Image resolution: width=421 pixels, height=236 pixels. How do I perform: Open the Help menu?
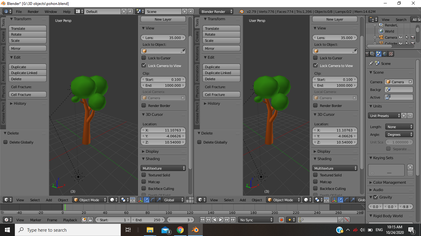pyautogui.click(x=67, y=11)
